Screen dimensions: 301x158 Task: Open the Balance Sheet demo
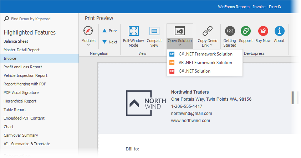(39, 41)
